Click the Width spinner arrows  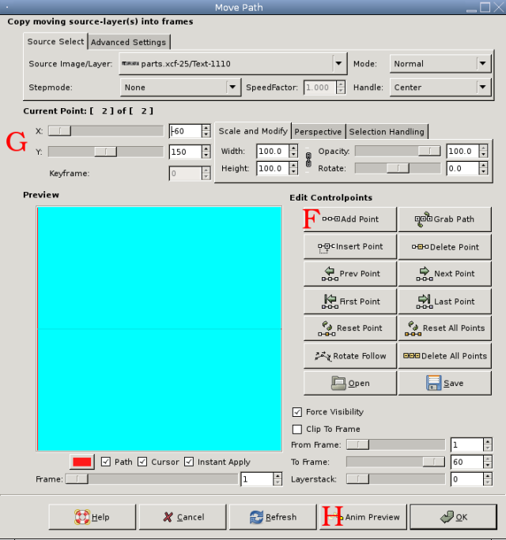point(293,152)
